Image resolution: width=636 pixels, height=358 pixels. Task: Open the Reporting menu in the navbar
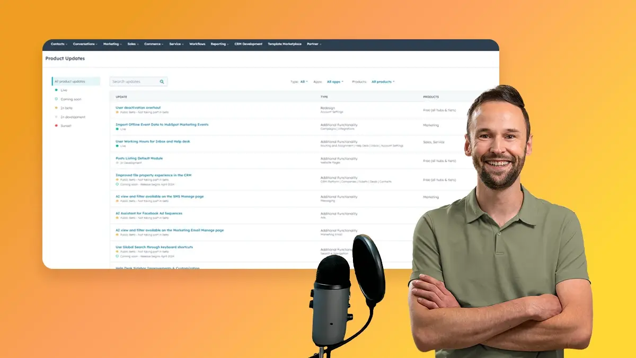click(x=219, y=44)
